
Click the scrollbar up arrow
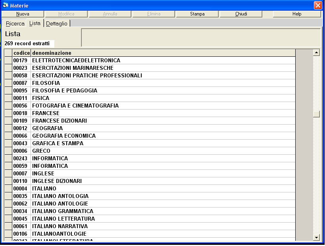click(316, 52)
